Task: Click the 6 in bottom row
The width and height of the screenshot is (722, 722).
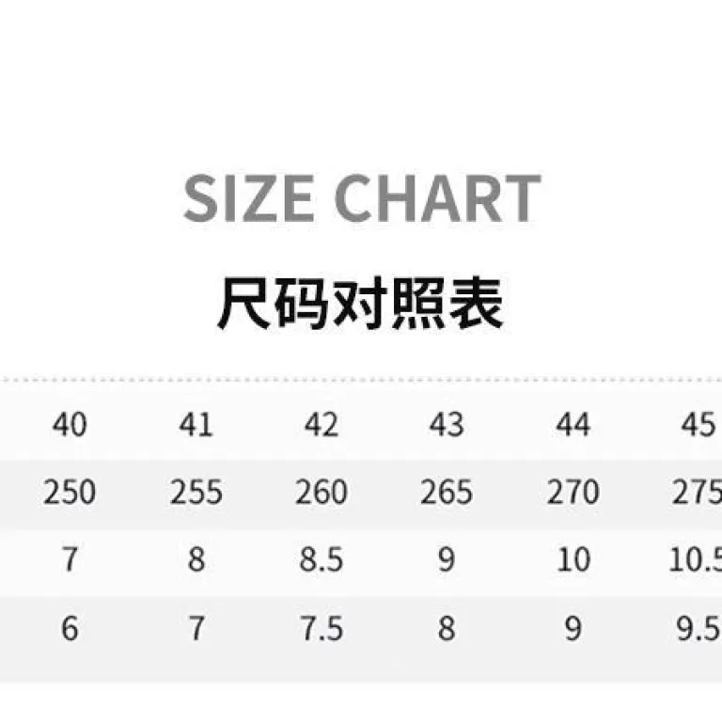Action: (70, 628)
